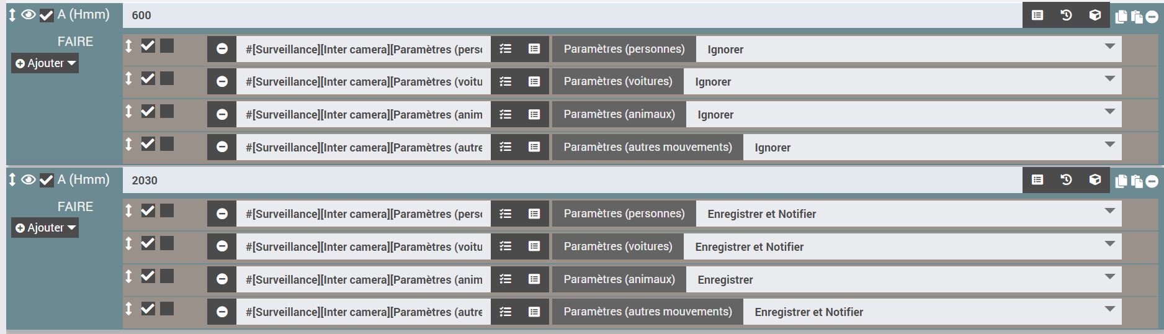Screen dimensions: 1164x334
Task: Uncheck the A (Hmm) checkbox of the 2030 block
Action: point(47,180)
